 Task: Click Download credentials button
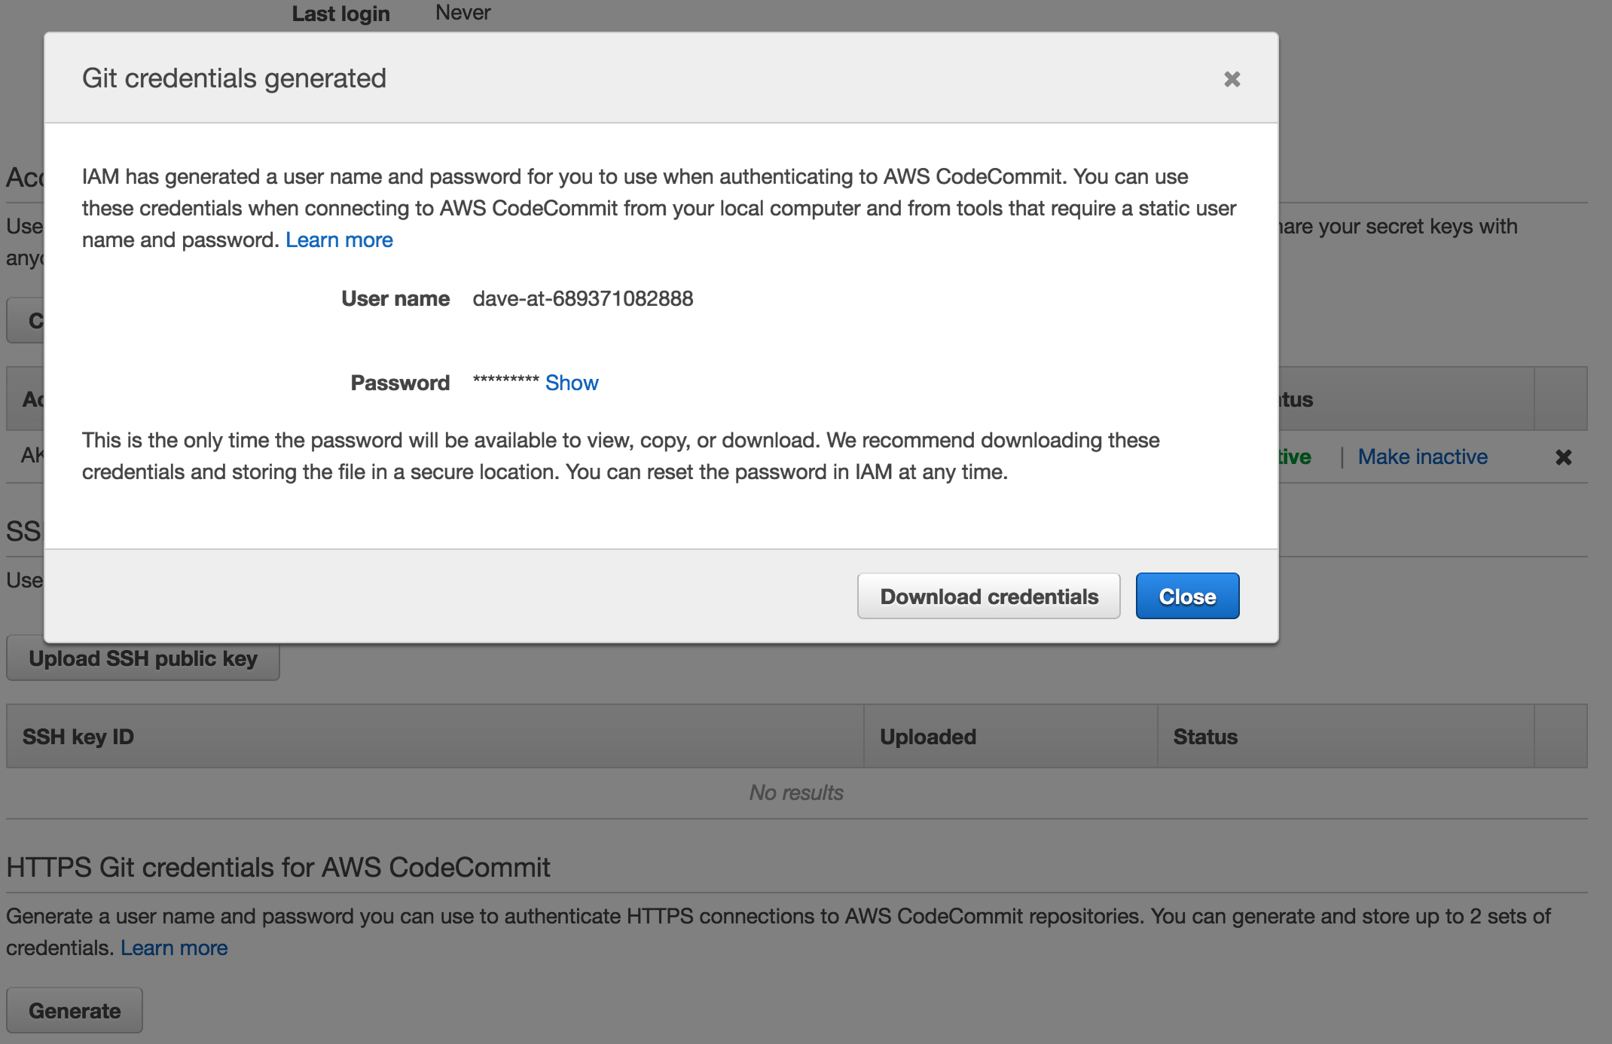coord(987,595)
